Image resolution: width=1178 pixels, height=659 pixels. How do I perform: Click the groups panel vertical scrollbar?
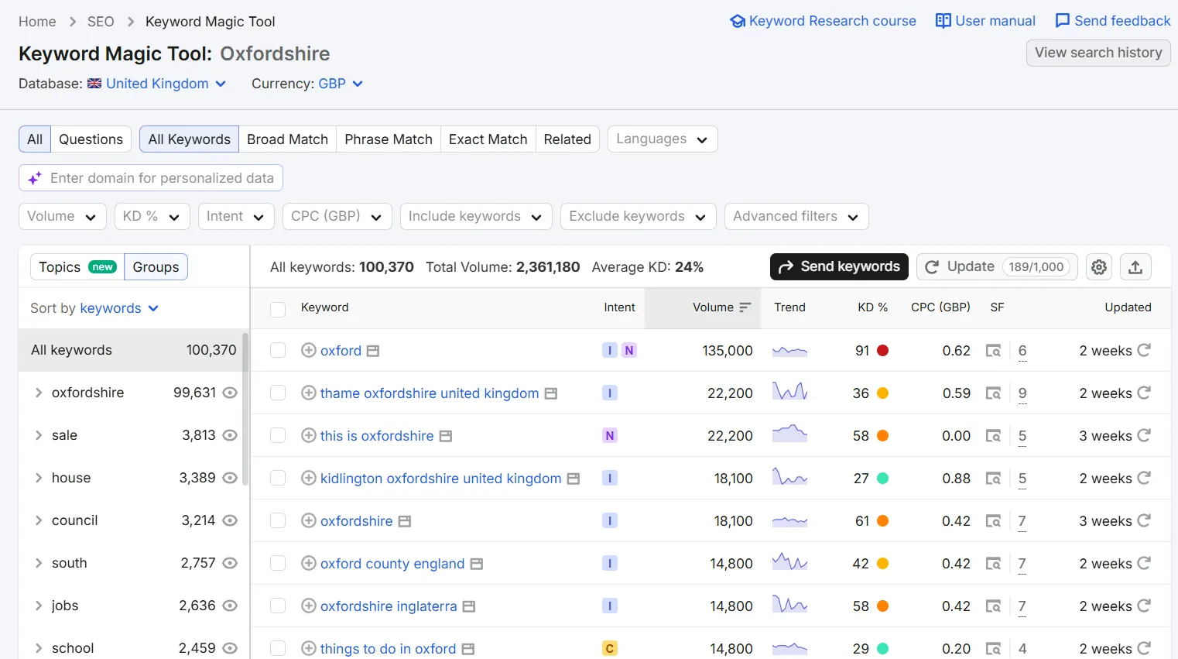pos(245,410)
